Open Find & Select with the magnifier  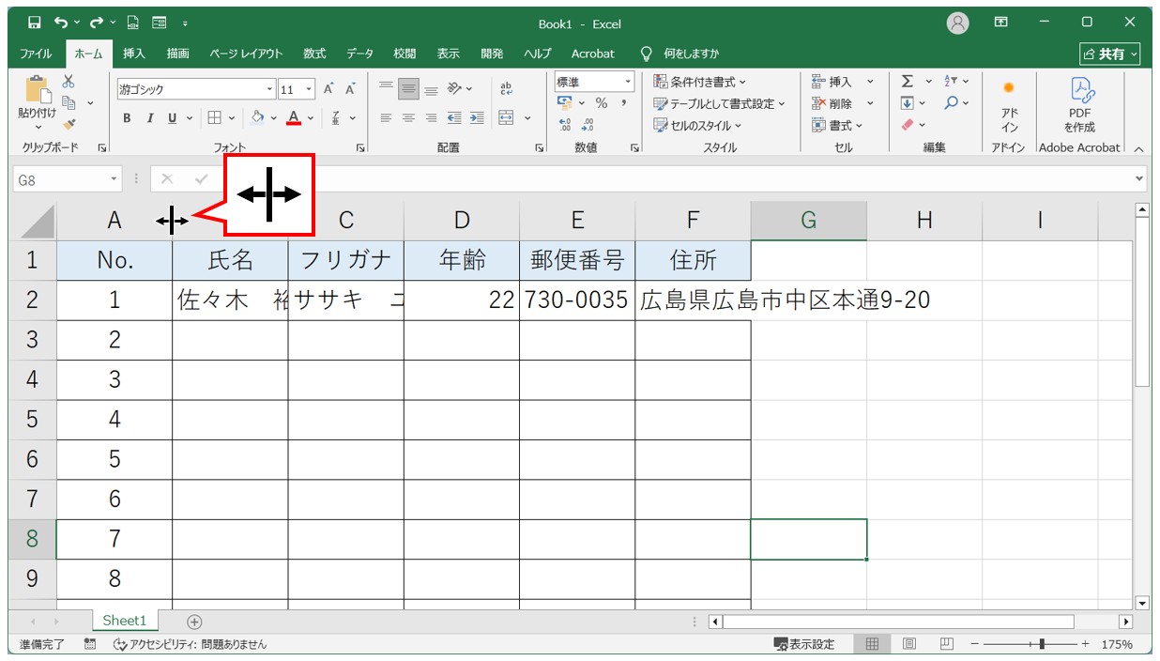pyautogui.click(x=951, y=103)
